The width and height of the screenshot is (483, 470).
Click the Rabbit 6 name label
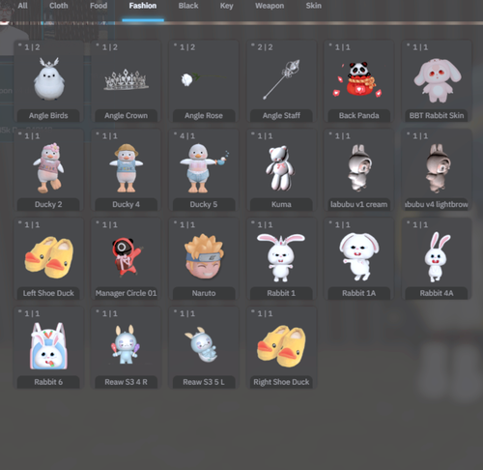click(48, 382)
